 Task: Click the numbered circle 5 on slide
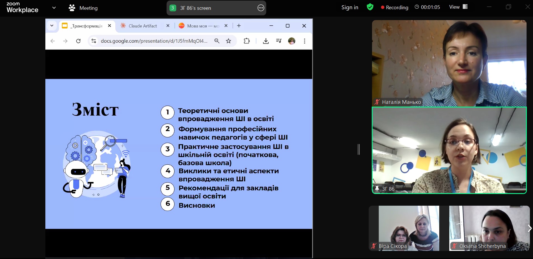point(168,189)
